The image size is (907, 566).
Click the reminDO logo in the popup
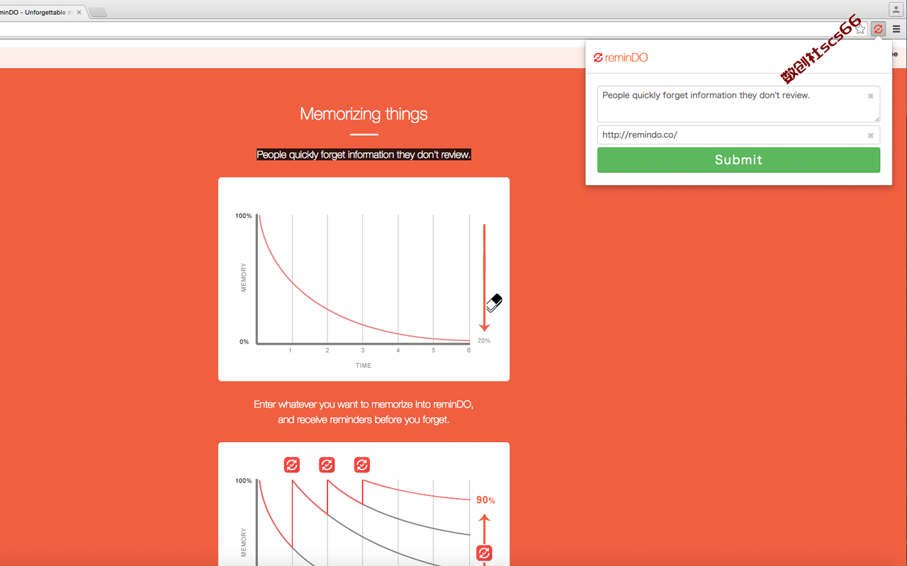pyautogui.click(x=621, y=57)
